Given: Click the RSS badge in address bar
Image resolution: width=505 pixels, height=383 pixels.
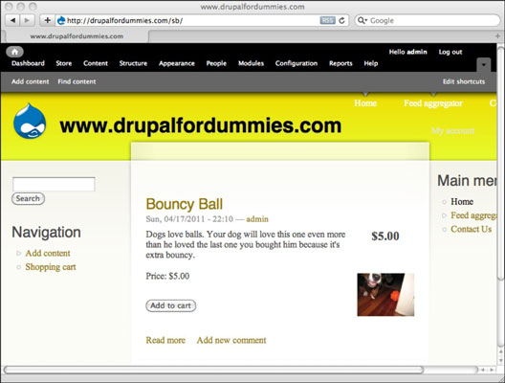Looking at the screenshot, I should click(327, 20).
